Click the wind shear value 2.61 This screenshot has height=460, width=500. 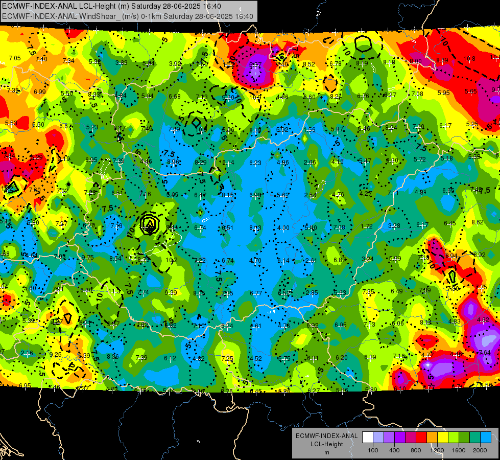(311, 261)
